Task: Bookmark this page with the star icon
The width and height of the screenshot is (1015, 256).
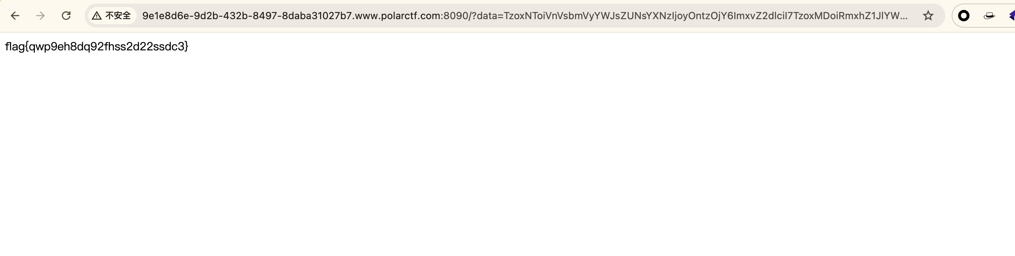Action: click(928, 16)
